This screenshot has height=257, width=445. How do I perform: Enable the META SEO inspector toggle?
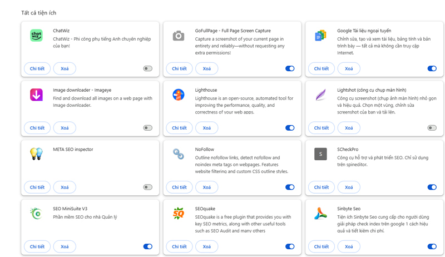[147, 187]
